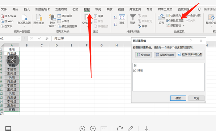Expand the Name Box dropdown arrow
Viewport: 216px width, 131px height.
coord(19,39)
